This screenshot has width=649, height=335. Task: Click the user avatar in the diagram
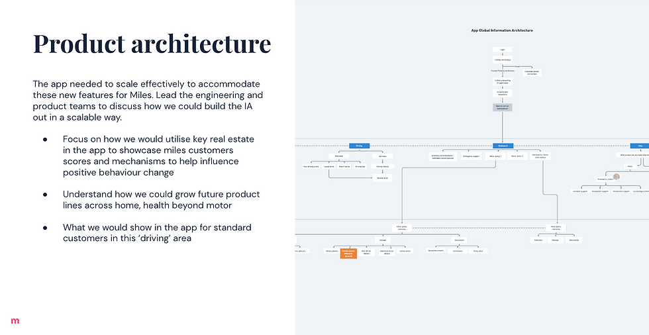pos(617,177)
